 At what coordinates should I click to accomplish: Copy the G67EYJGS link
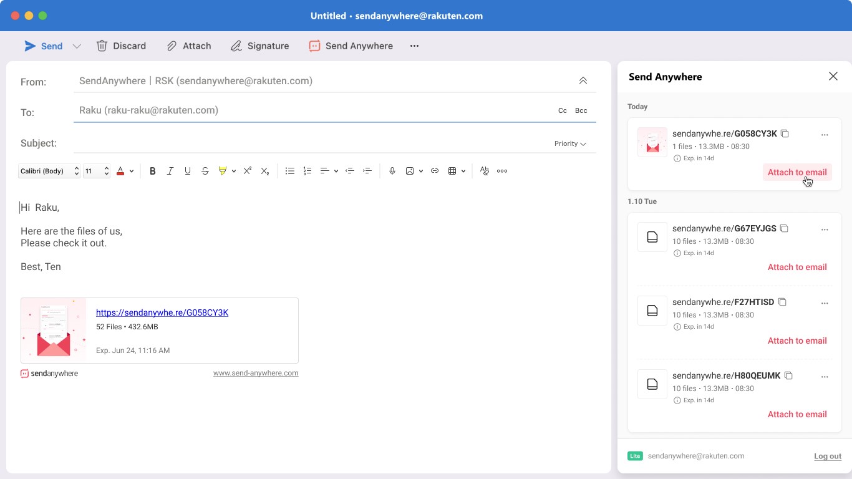tap(785, 228)
